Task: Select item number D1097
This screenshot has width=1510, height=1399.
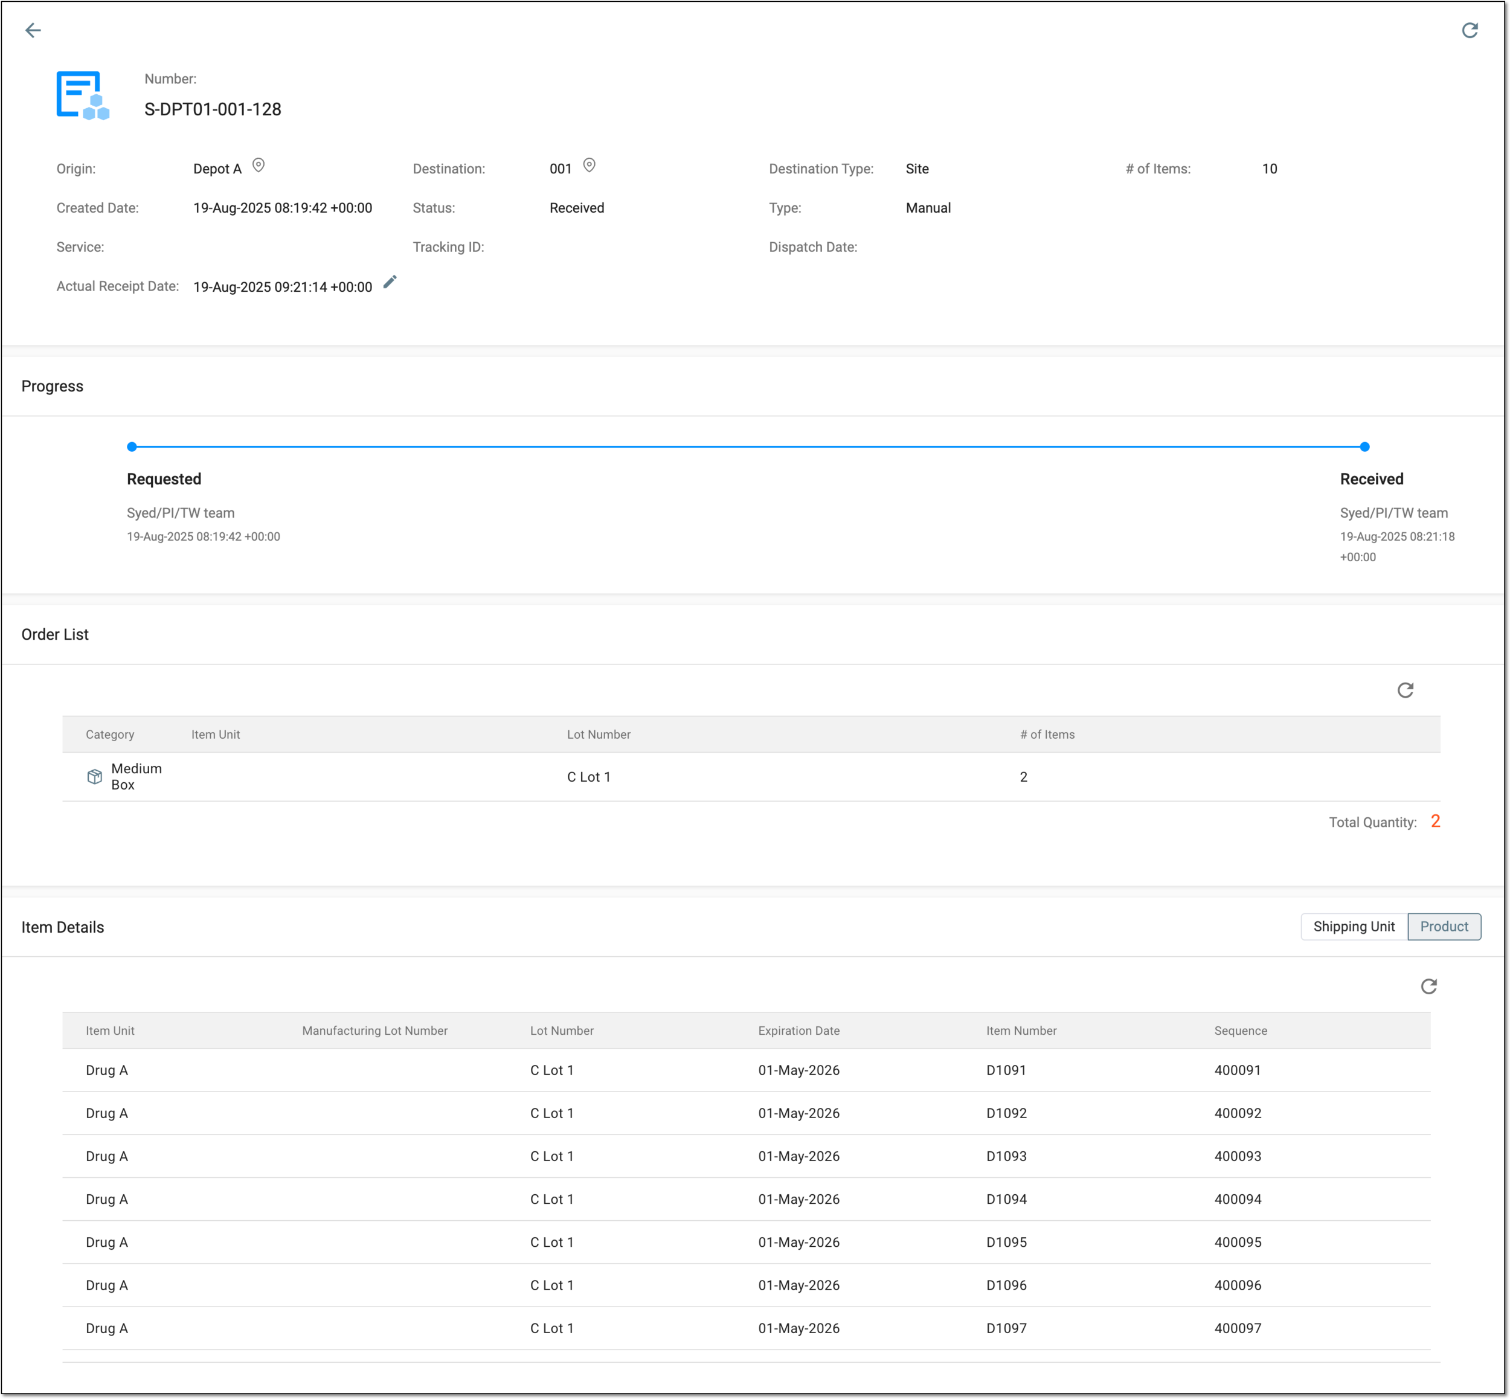Action: point(1006,1328)
